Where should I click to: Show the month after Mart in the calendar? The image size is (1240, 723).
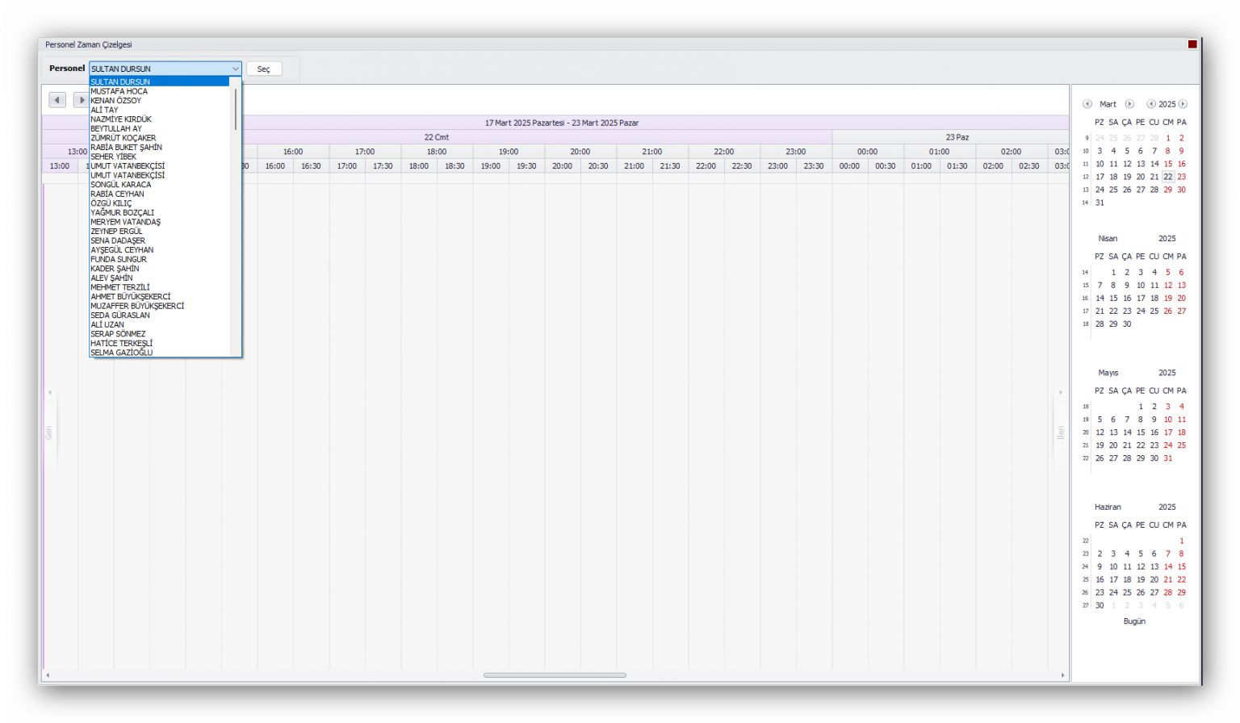point(1129,104)
